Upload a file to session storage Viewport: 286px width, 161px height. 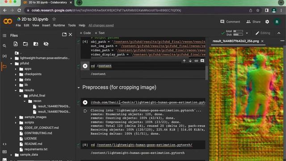pyautogui.click(x=16, y=44)
